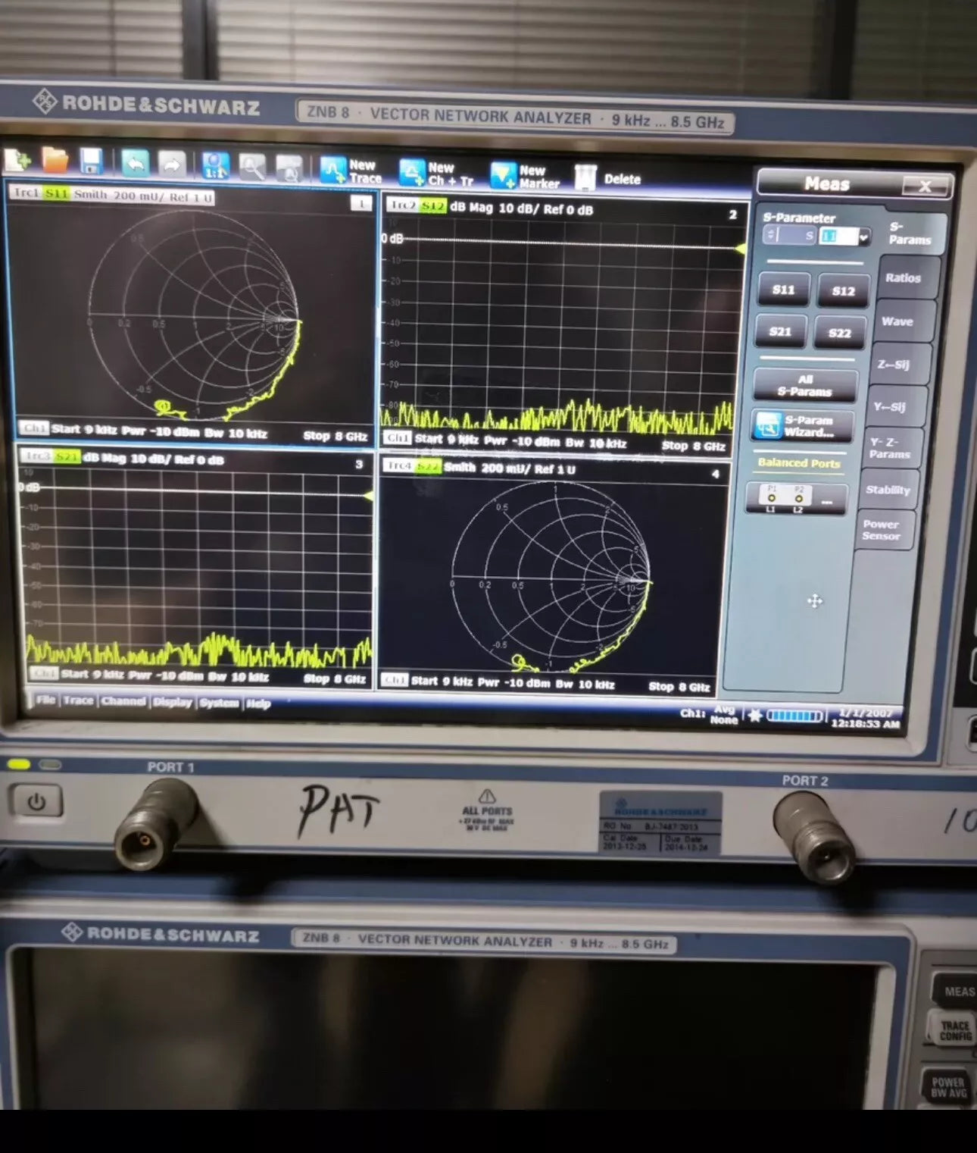Viewport: 977px width, 1153px height.
Task: Open the Display menu
Action: pos(173,702)
